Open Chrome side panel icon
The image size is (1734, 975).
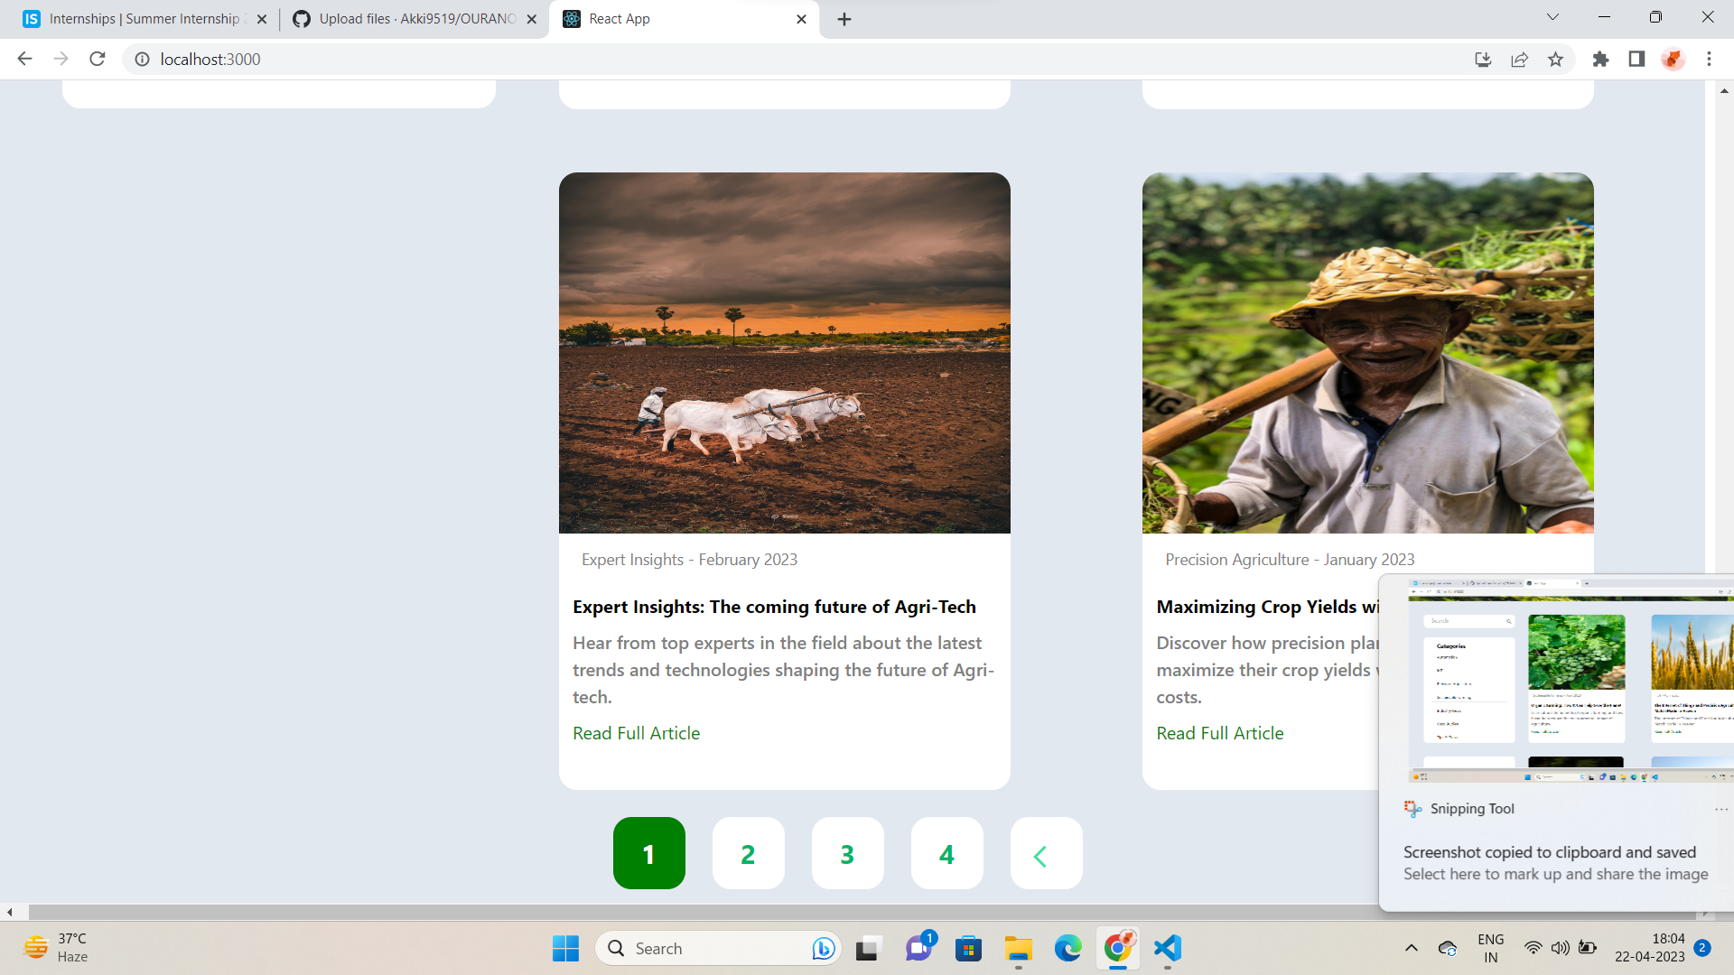[x=1636, y=60]
